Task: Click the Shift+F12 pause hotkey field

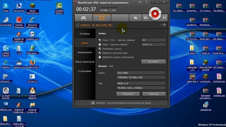Action: [x=153, y=44]
